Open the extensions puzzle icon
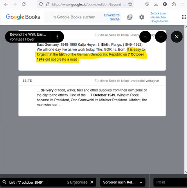The image size is (187, 188). [x=174, y=4]
